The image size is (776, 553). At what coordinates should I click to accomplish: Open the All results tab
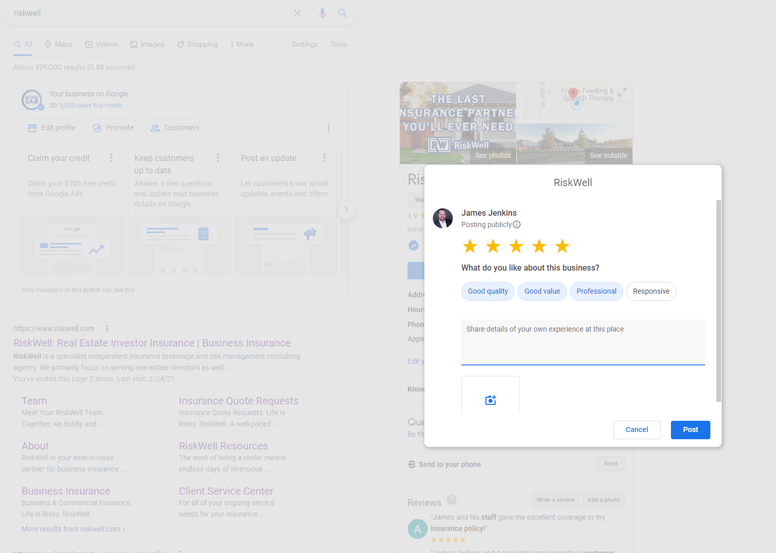tap(23, 45)
